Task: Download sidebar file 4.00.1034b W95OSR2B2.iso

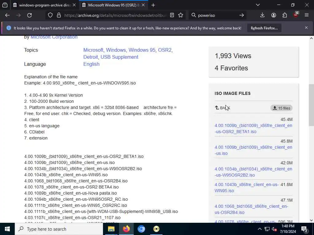Action: [253, 172]
